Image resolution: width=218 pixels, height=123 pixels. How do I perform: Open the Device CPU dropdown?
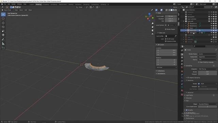click(207, 59)
